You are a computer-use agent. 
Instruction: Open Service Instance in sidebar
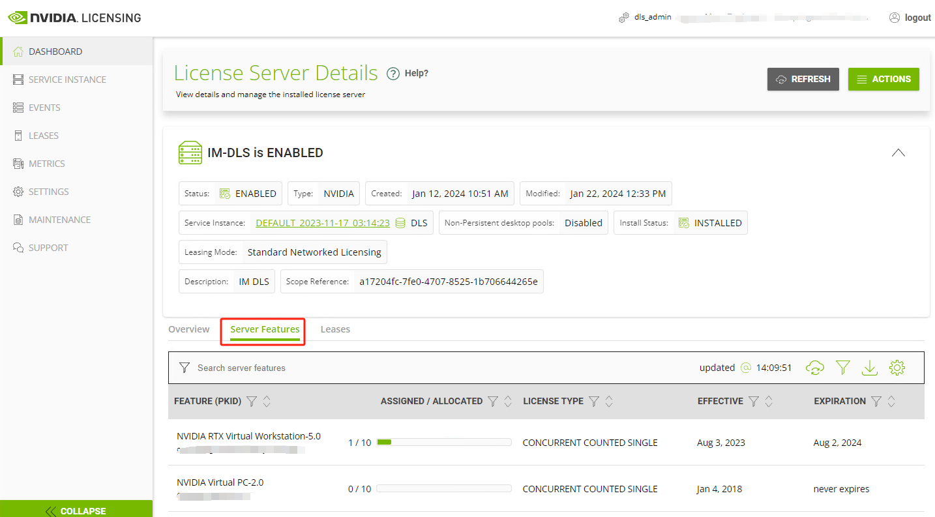(x=67, y=80)
